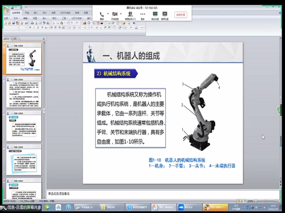Click the Print Preview icon
This screenshot has height=213, width=285.
click(x=36, y=23)
